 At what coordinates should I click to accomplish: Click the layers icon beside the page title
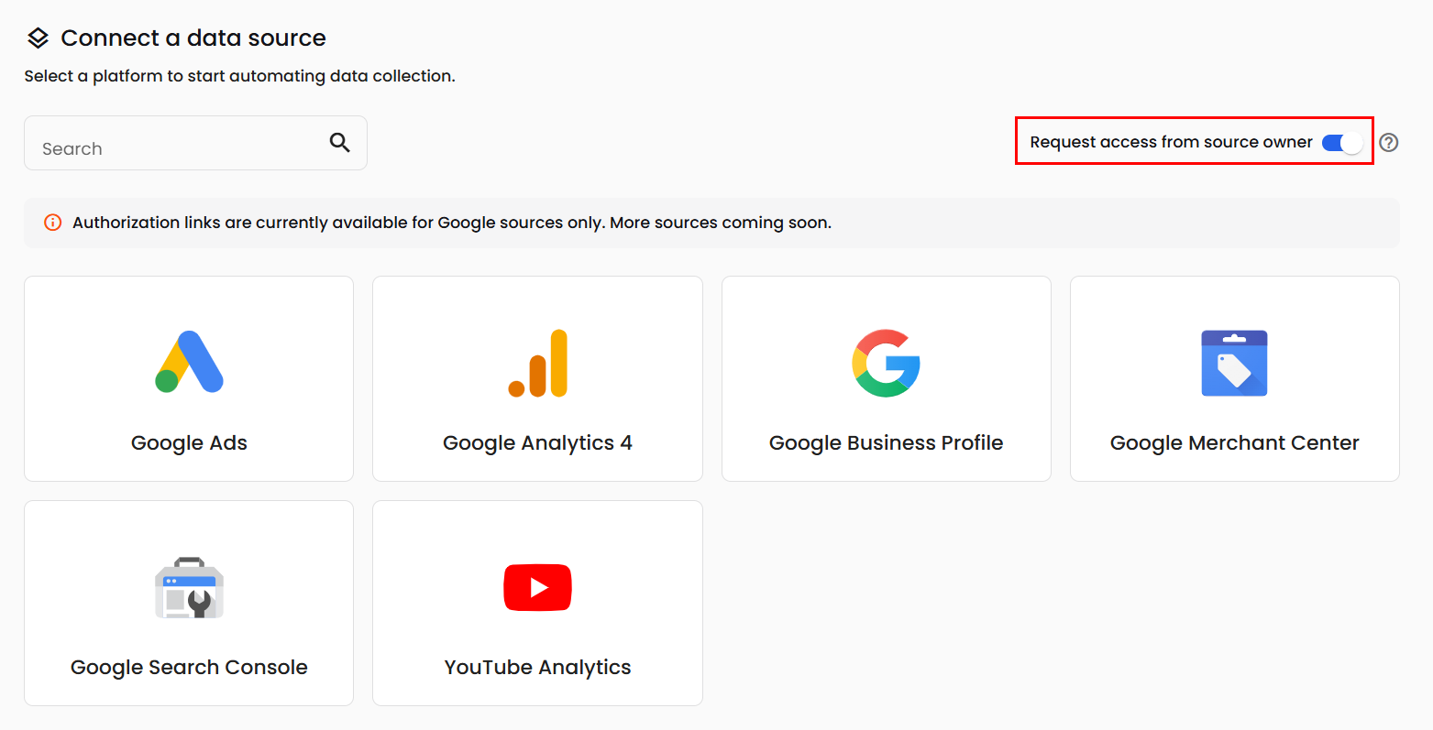coord(38,38)
